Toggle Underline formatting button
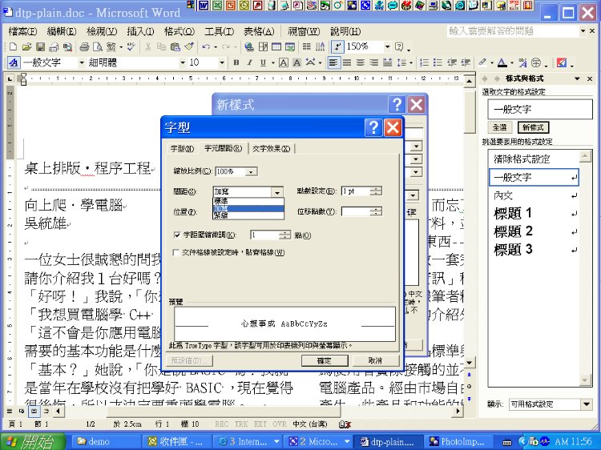This screenshot has height=450, width=601. click(x=263, y=62)
